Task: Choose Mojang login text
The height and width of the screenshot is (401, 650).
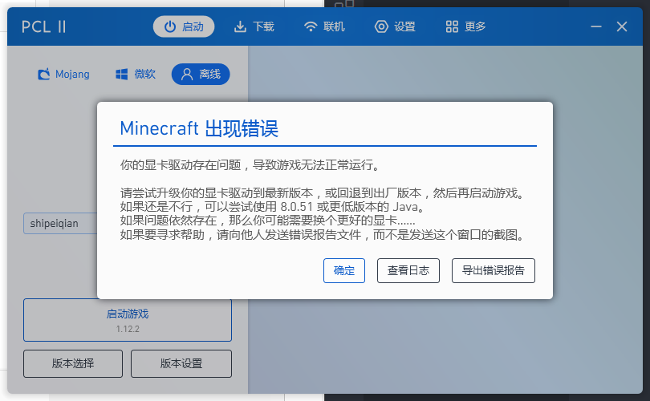Action: [x=72, y=74]
